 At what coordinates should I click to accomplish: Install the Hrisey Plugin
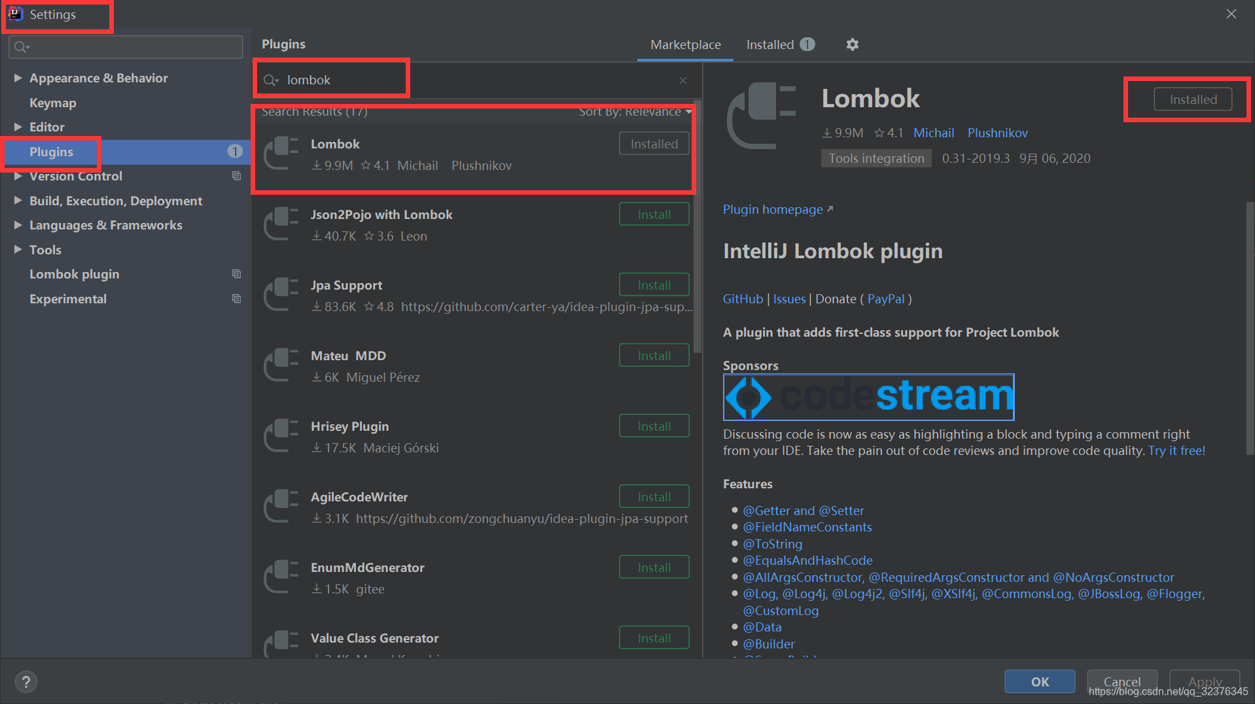click(654, 426)
